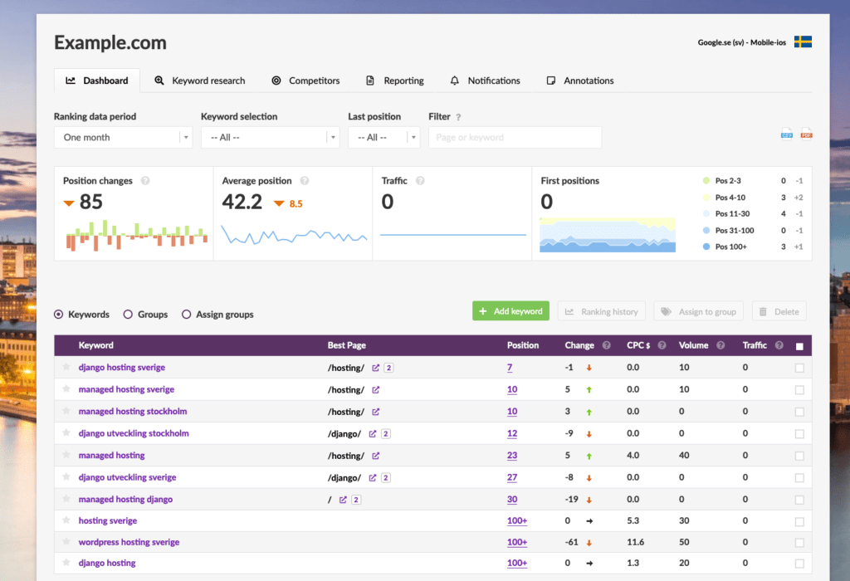
Task: Type in the Page or keyword filter field
Action: pyautogui.click(x=515, y=138)
